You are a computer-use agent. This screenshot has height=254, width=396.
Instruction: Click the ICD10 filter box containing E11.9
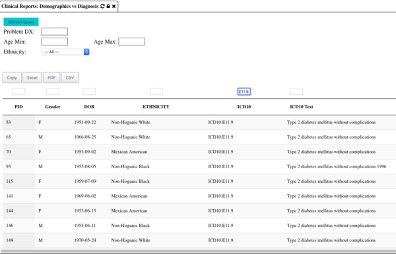click(x=244, y=92)
